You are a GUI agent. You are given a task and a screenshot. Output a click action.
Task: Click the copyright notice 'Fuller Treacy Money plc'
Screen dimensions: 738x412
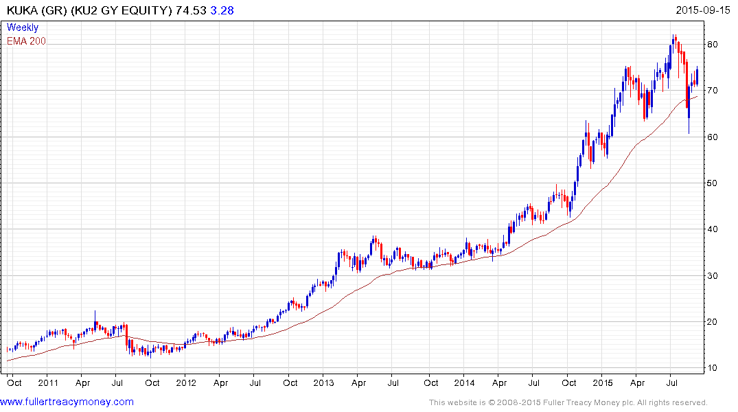coord(588,402)
